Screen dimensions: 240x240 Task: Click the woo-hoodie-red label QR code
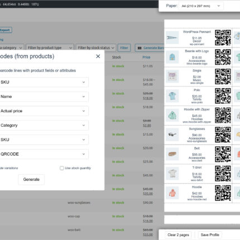pyautogui.click(x=223, y=193)
